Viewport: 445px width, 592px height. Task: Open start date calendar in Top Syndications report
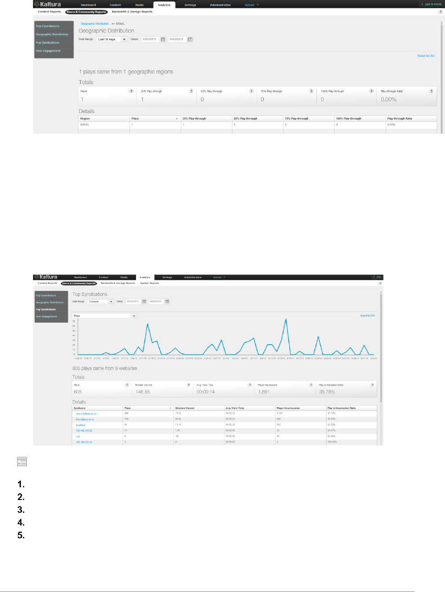click(144, 302)
